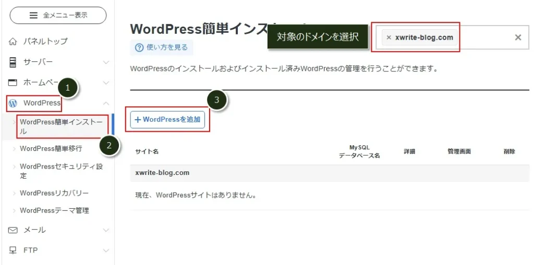Expand the FTP menu chevron

pos(106,251)
